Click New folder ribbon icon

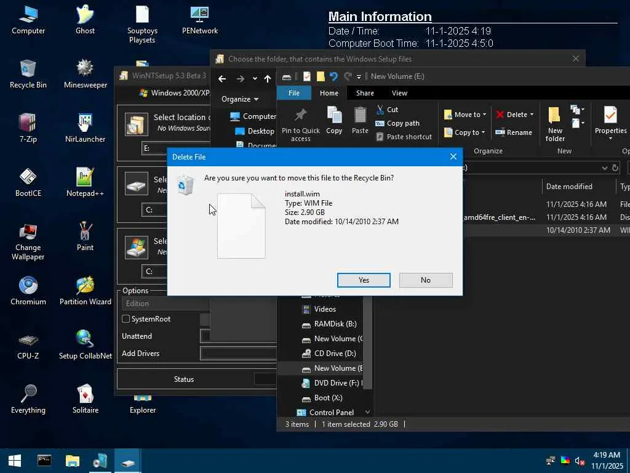555,124
